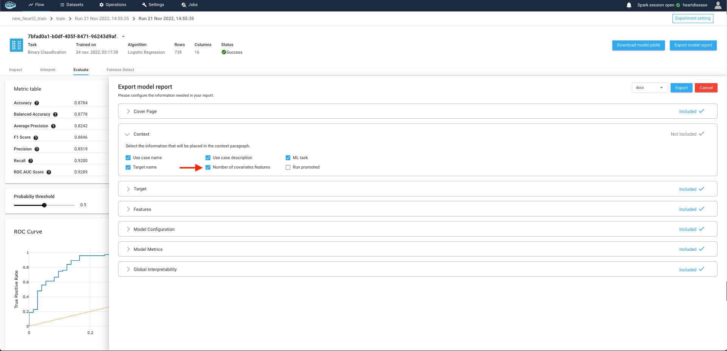Expand the Model Metrics section
Screen dimensions: 727x351
tap(128, 249)
